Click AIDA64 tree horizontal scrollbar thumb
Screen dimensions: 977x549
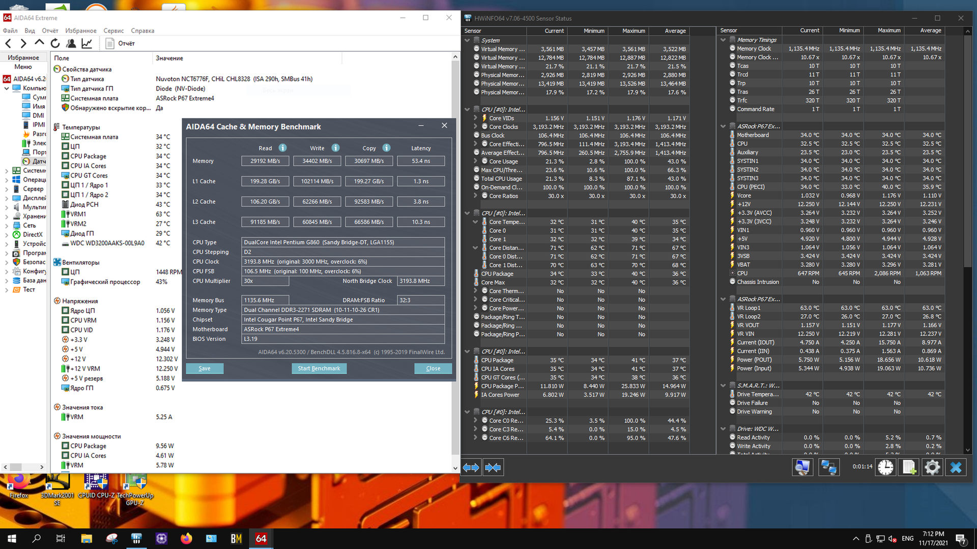click(16, 467)
